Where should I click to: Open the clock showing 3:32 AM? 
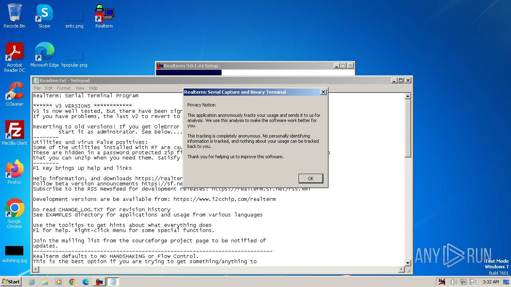tap(491, 282)
